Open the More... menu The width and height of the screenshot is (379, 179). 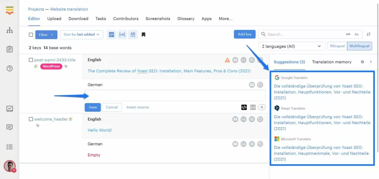[x=225, y=18]
